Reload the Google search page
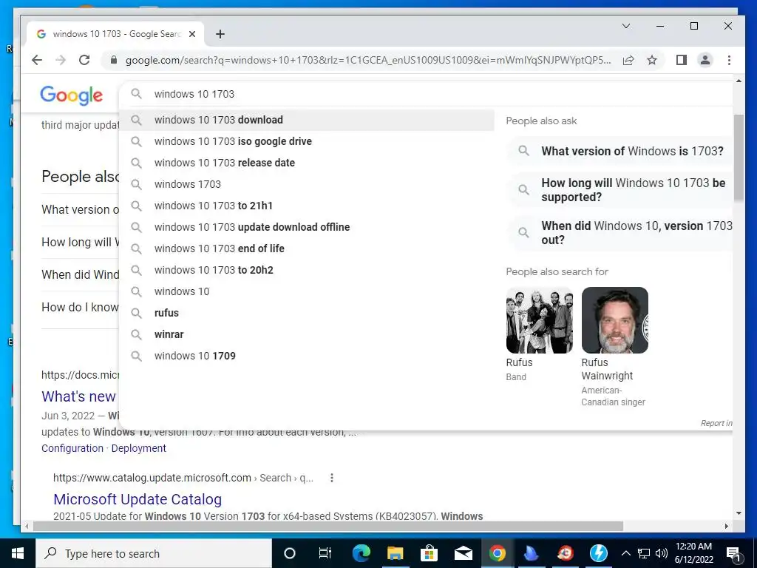This screenshot has height=568, width=757. [84, 60]
